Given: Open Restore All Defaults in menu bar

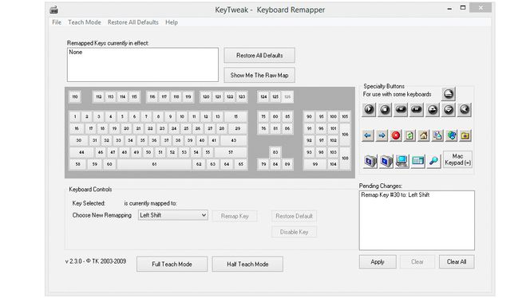Looking at the screenshot, I should (x=132, y=22).
